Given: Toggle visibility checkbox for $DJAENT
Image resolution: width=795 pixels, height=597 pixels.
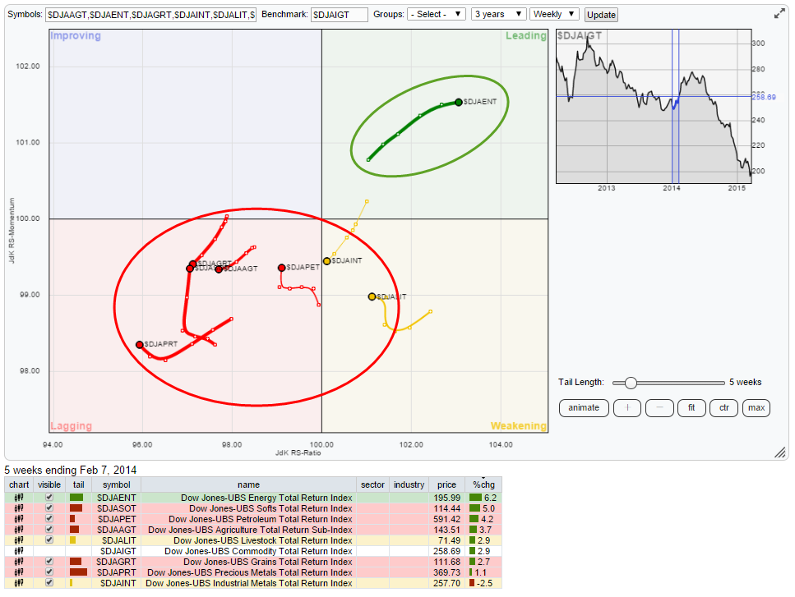Looking at the screenshot, I should [49, 498].
